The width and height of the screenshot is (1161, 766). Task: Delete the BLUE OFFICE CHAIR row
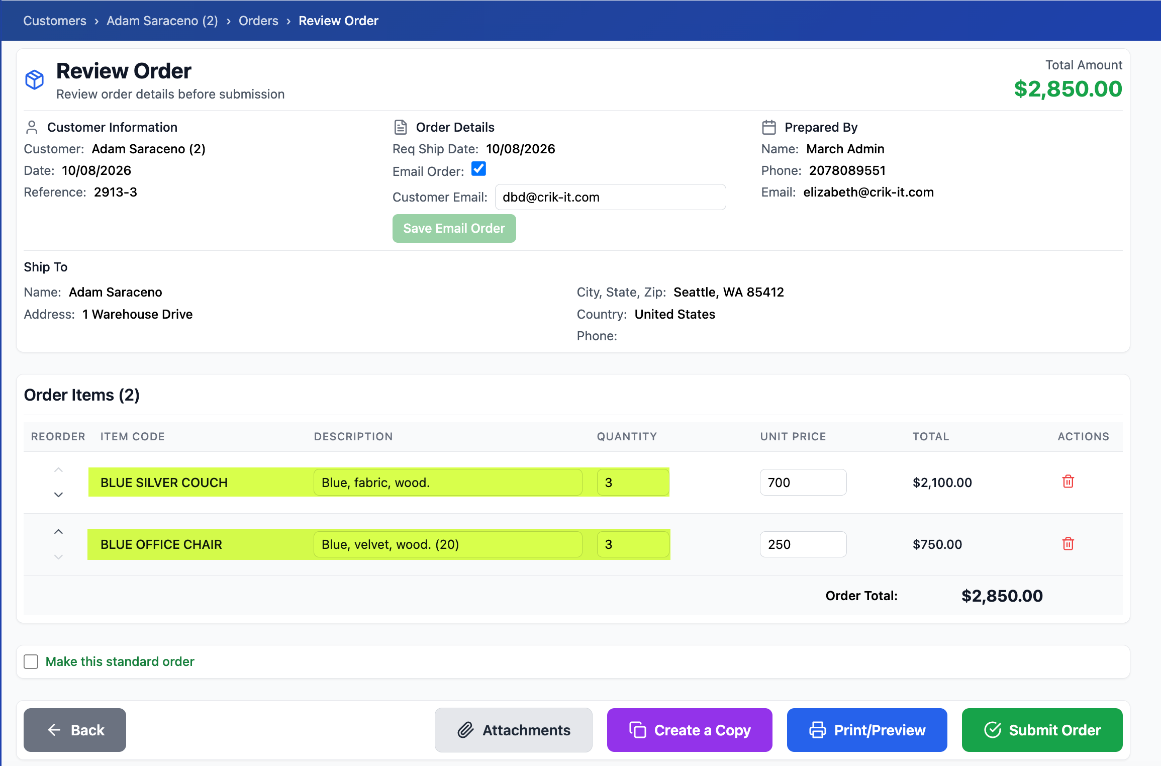tap(1068, 544)
